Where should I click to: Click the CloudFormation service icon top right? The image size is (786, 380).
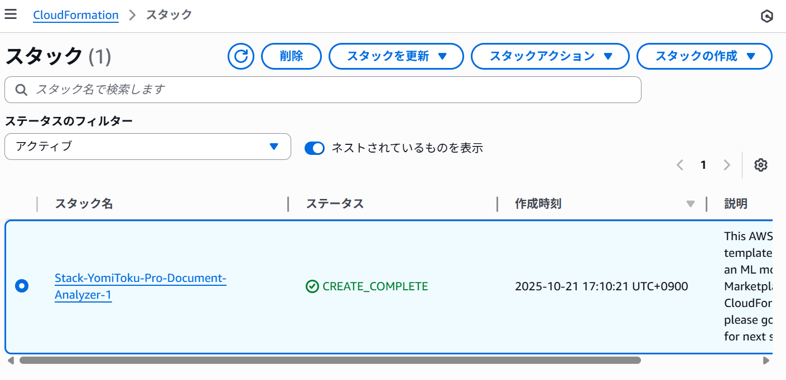point(767,16)
